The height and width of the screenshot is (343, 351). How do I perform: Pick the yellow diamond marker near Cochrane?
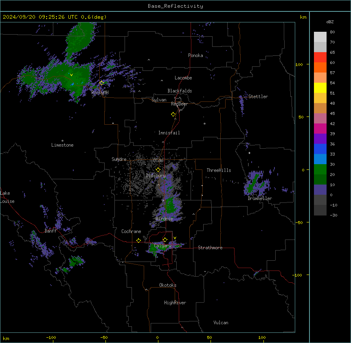click(x=139, y=240)
